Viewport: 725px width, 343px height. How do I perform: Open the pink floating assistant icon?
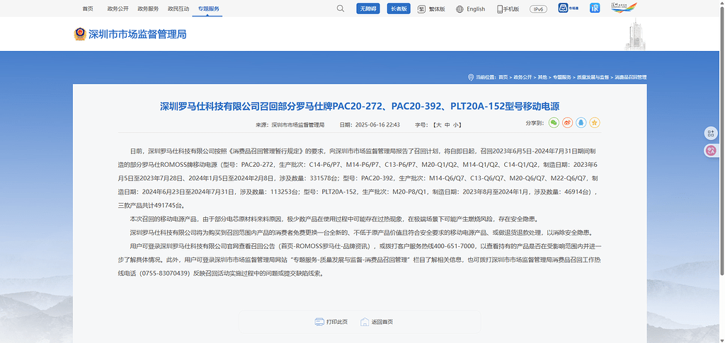coord(711,150)
